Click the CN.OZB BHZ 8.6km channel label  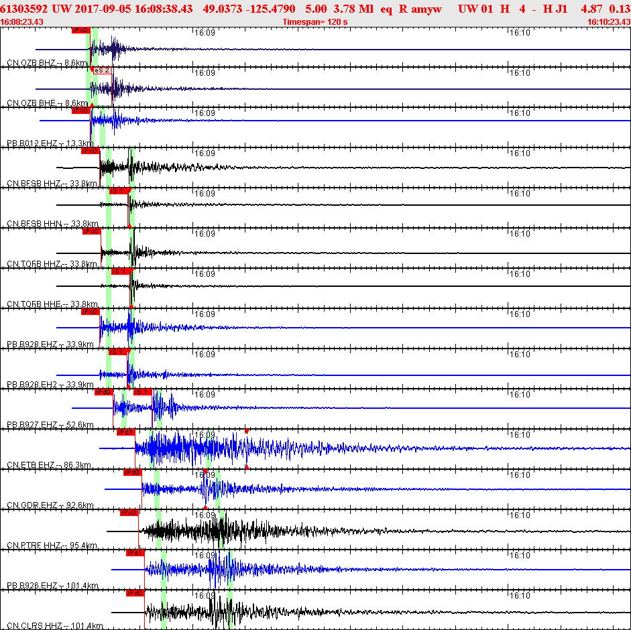pyautogui.click(x=47, y=63)
